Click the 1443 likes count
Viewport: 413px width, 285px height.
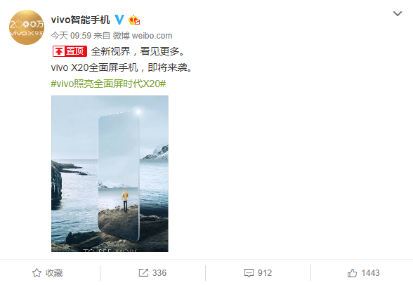(370, 273)
